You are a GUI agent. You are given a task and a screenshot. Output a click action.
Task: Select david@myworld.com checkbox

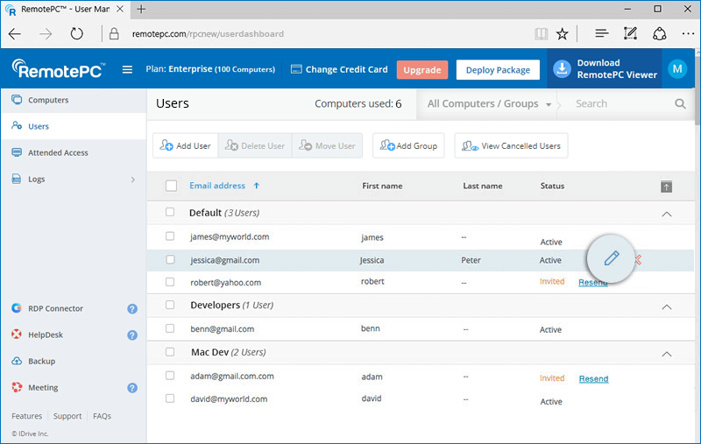(170, 398)
